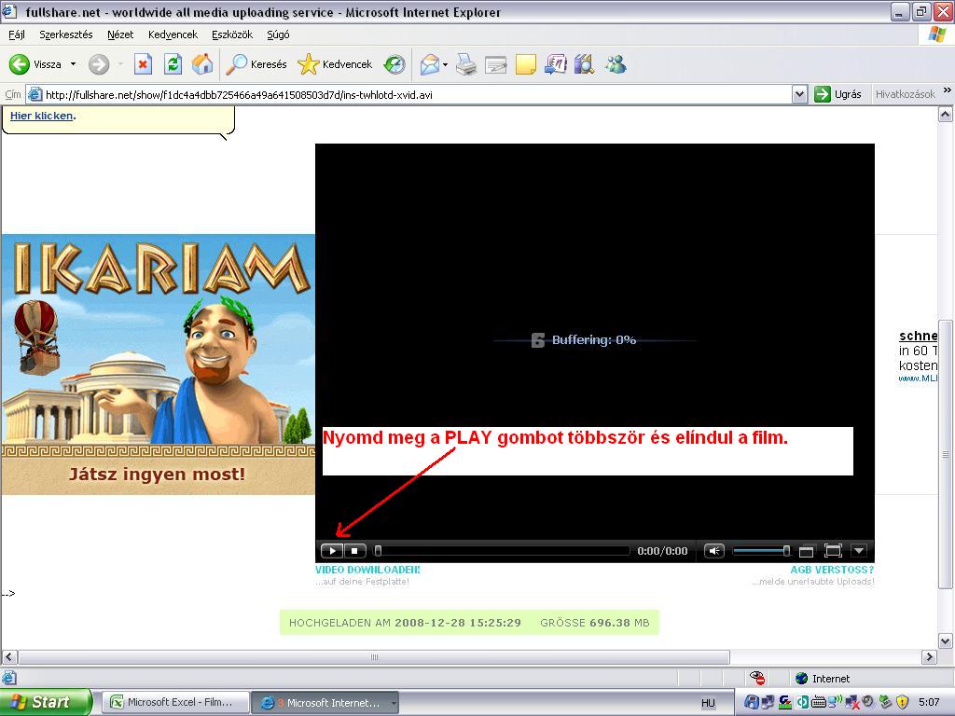Mute the video player sound
The image size is (955, 716).
714,551
